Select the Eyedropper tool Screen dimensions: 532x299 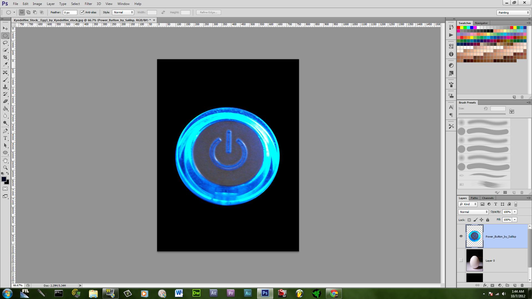point(5,65)
